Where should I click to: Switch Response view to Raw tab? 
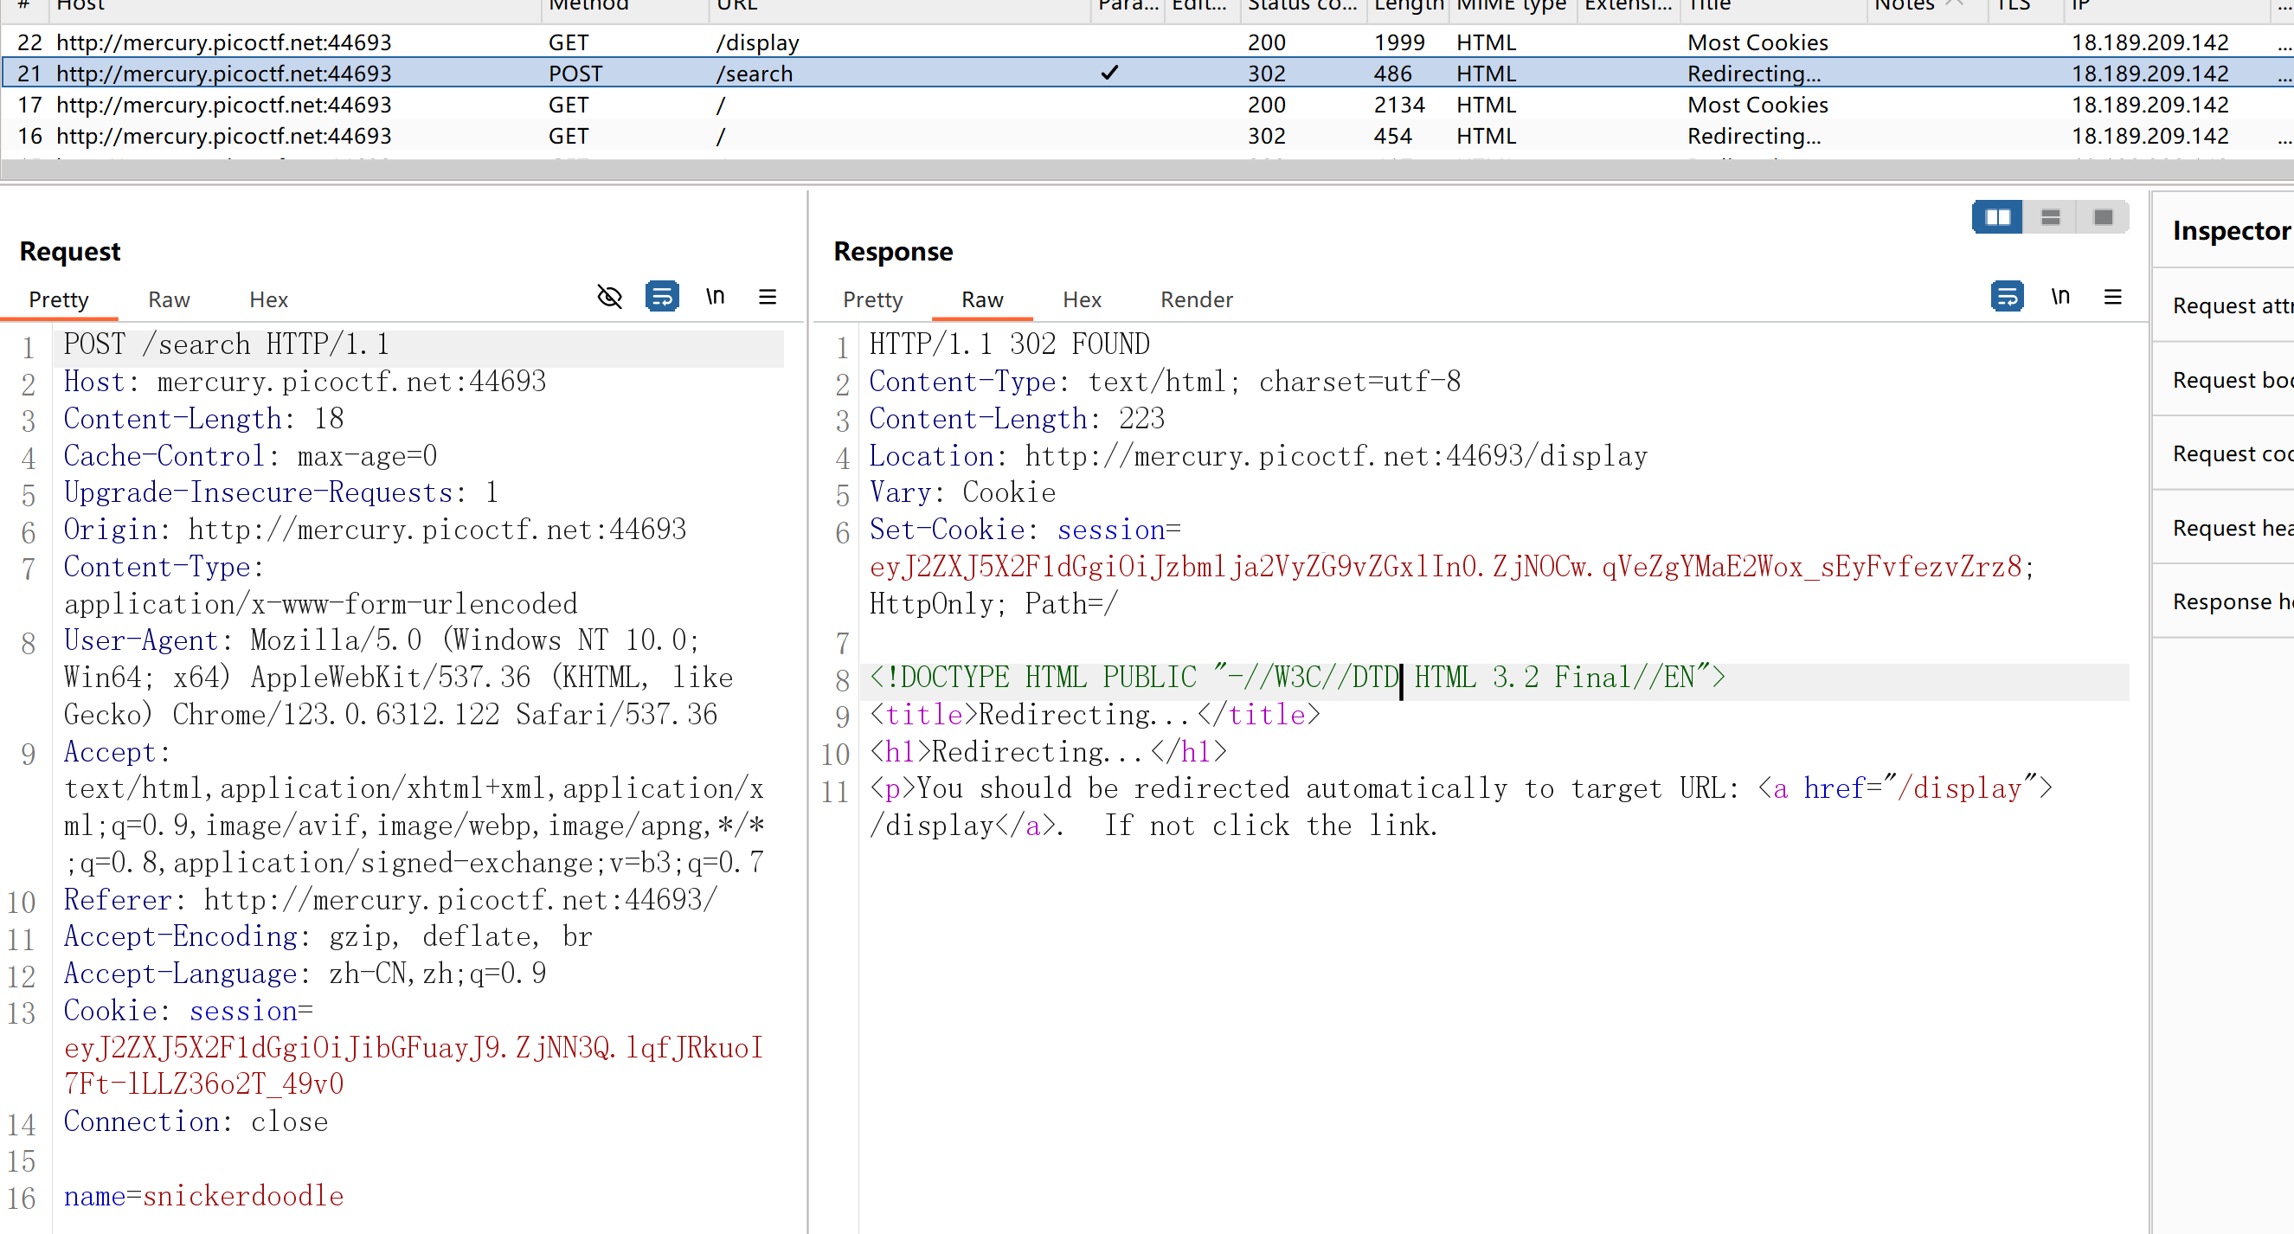point(982,300)
